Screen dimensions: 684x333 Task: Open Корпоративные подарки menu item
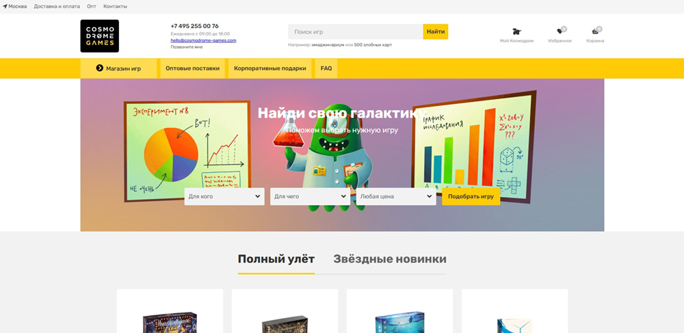(x=269, y=68)
